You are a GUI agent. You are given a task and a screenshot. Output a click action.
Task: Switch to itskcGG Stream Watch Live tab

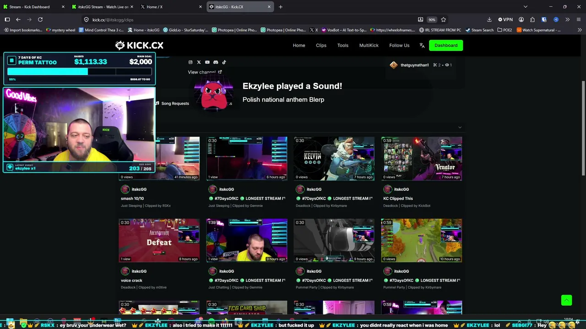[103, 7]
